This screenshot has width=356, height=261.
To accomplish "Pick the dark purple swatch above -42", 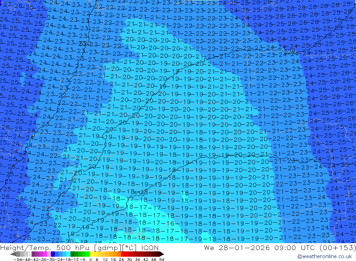I will (x=33, y=254).
